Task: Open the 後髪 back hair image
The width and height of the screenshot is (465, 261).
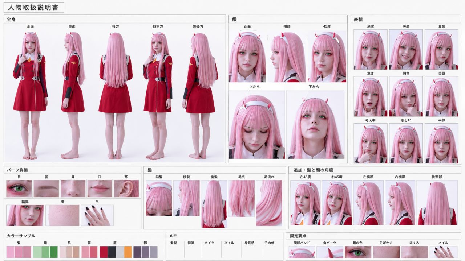Action: (214, 204)
